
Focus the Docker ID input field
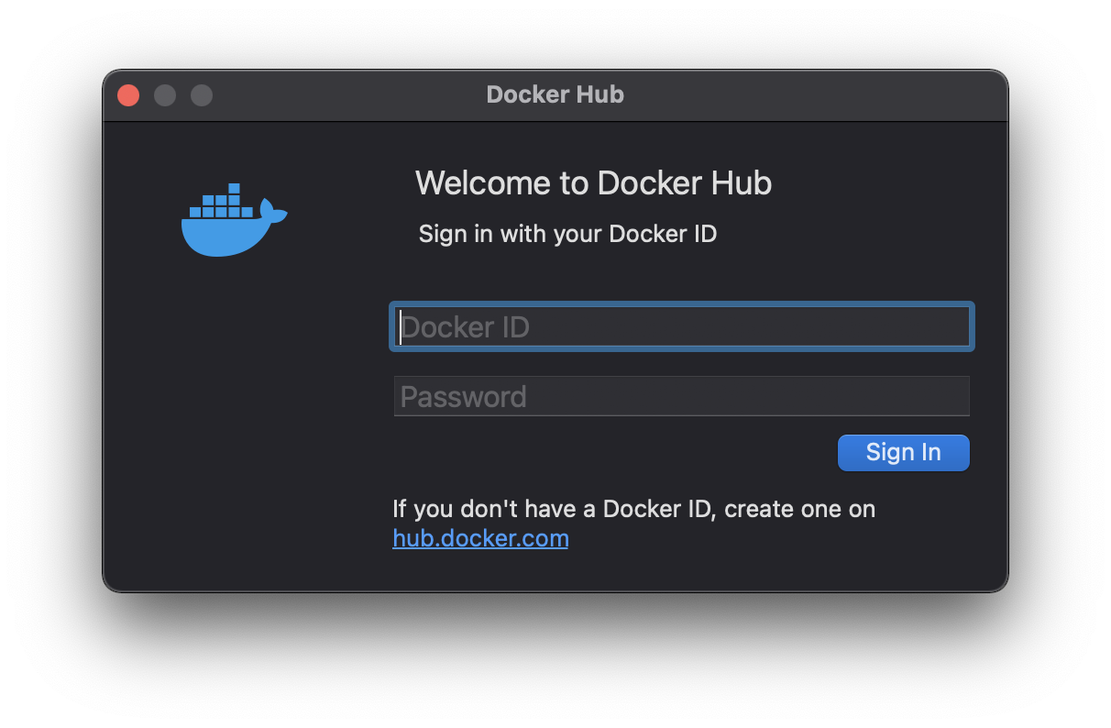pyautogui.click(x=682, y=326)
